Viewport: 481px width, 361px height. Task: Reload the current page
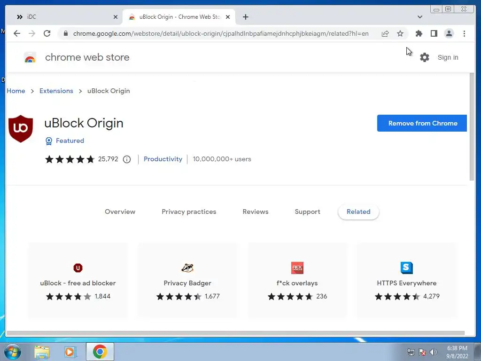tap(47, 33)
